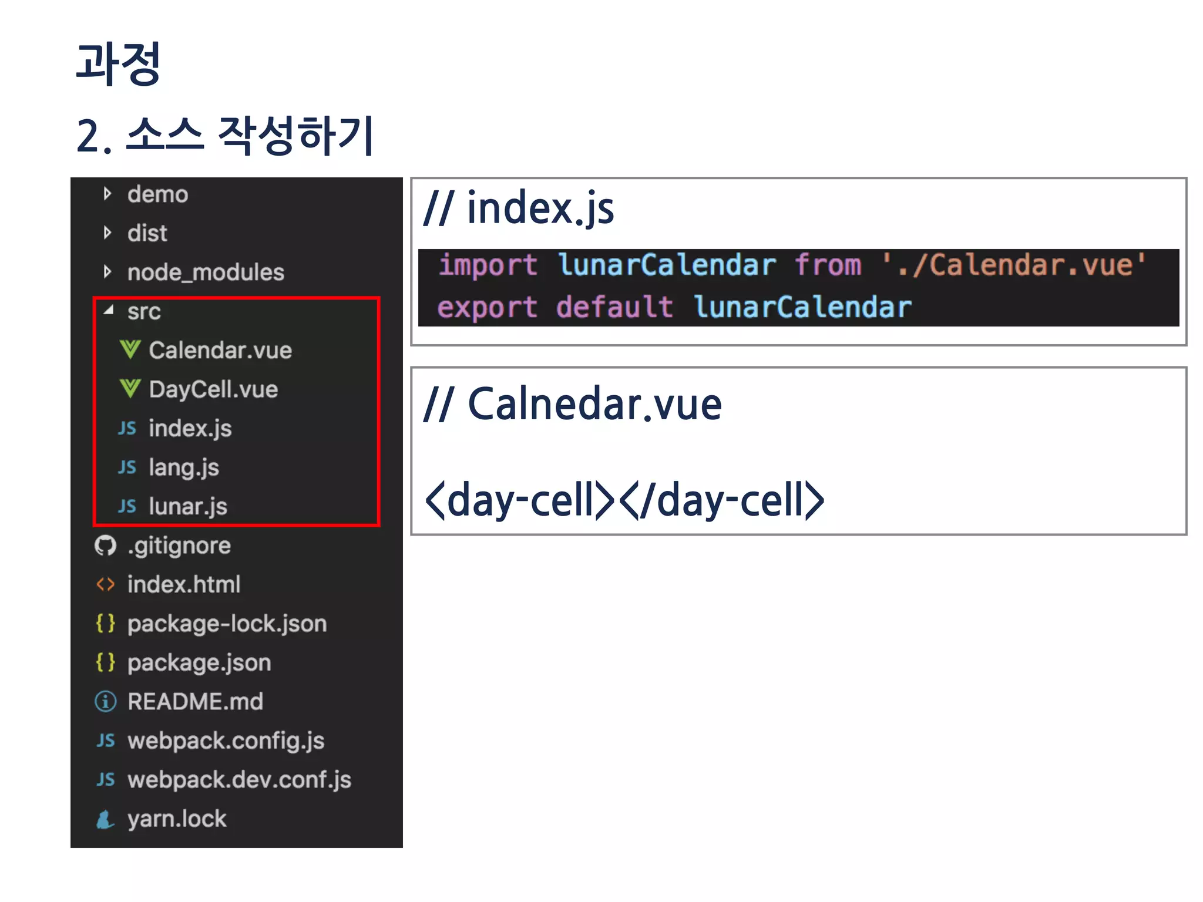Screen dimensions: 1203x902
Task: Click the 'import' keyword in code
Action: point(488,265)
